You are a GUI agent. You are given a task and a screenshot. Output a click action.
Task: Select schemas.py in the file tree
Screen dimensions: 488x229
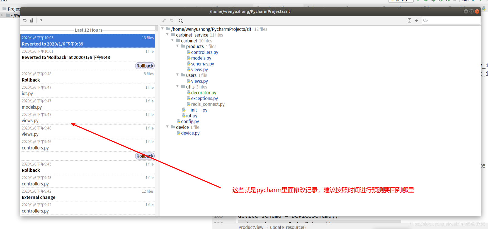point(203,64)
